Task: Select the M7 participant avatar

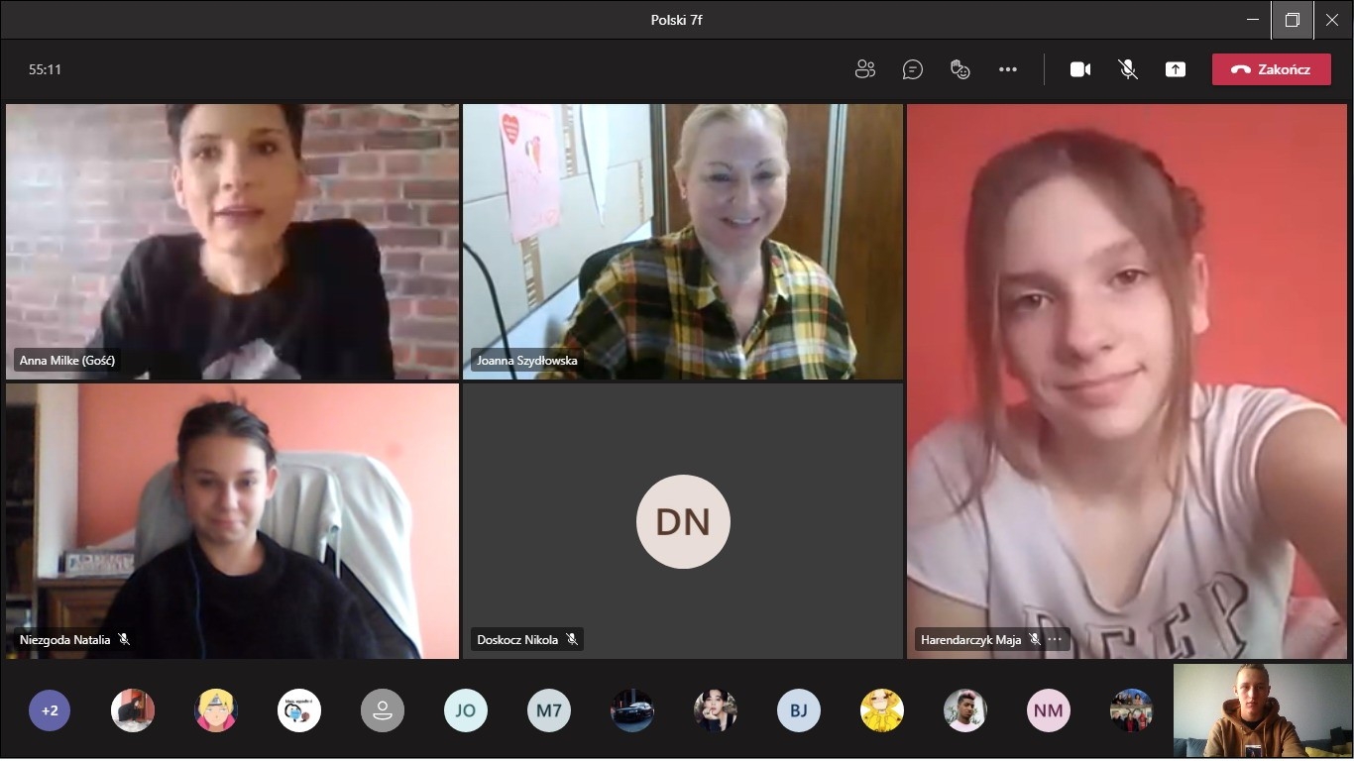Action: click(x=549, y=710)
